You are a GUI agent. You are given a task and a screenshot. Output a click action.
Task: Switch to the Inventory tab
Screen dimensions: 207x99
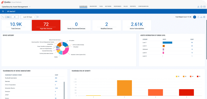point(93,6)
